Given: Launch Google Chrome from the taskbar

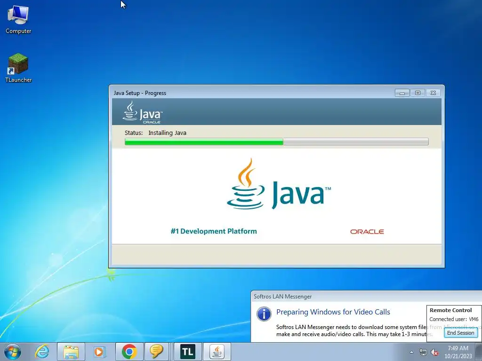Looking at the screenshot, I should pyautogui.click(x=129, y=352).
